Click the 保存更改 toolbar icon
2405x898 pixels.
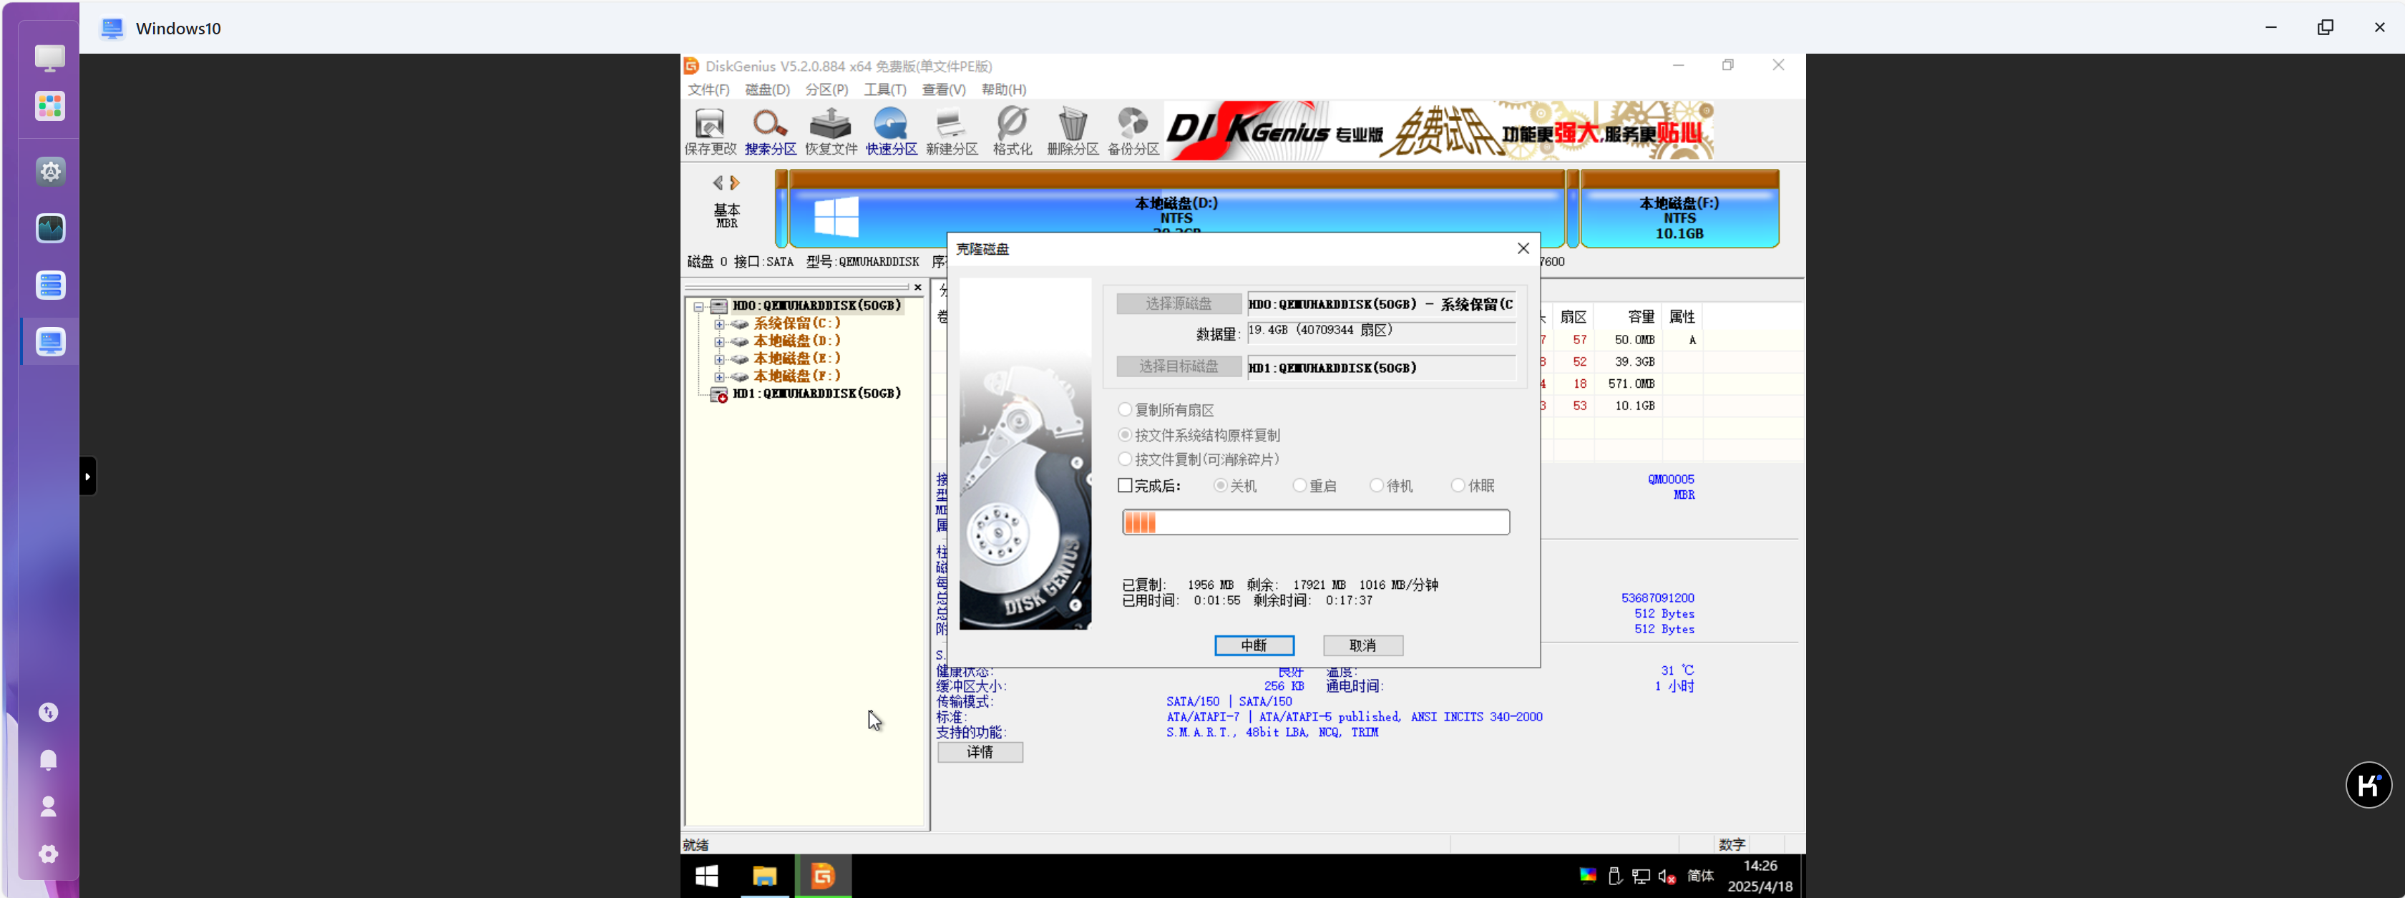(x=710, y=131)
